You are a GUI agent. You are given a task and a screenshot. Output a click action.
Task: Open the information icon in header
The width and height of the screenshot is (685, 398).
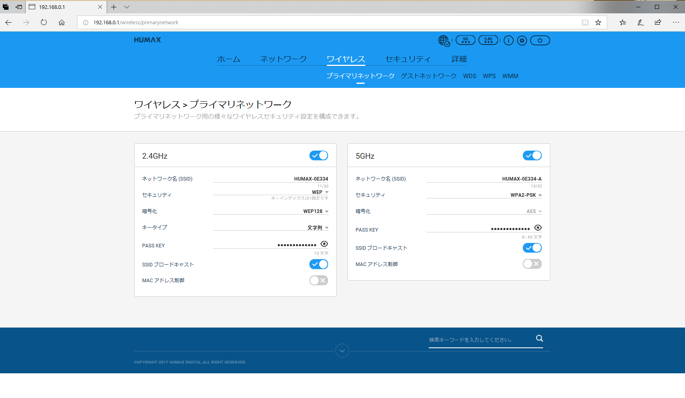(509, 40)
